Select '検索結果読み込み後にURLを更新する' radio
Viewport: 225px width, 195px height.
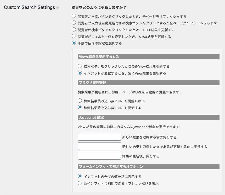click(80, 107)
